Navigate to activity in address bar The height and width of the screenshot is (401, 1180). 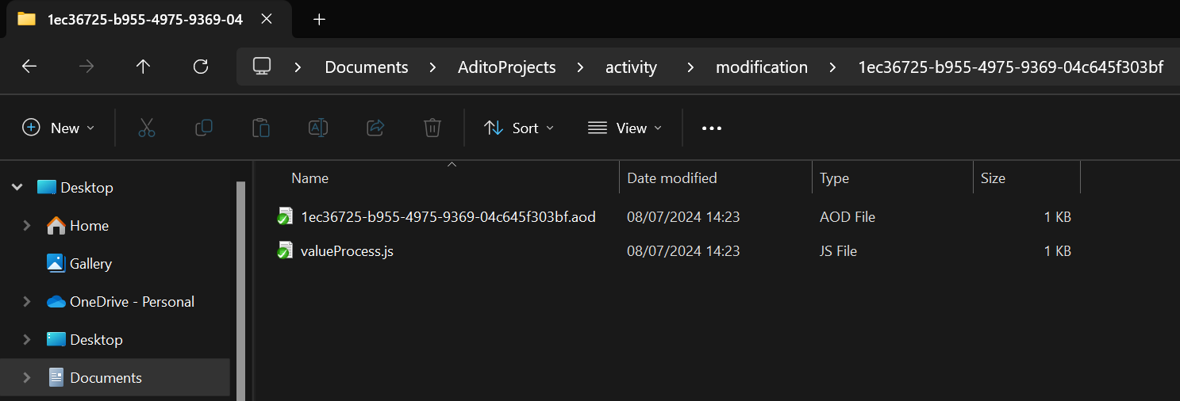coord(631,67)
